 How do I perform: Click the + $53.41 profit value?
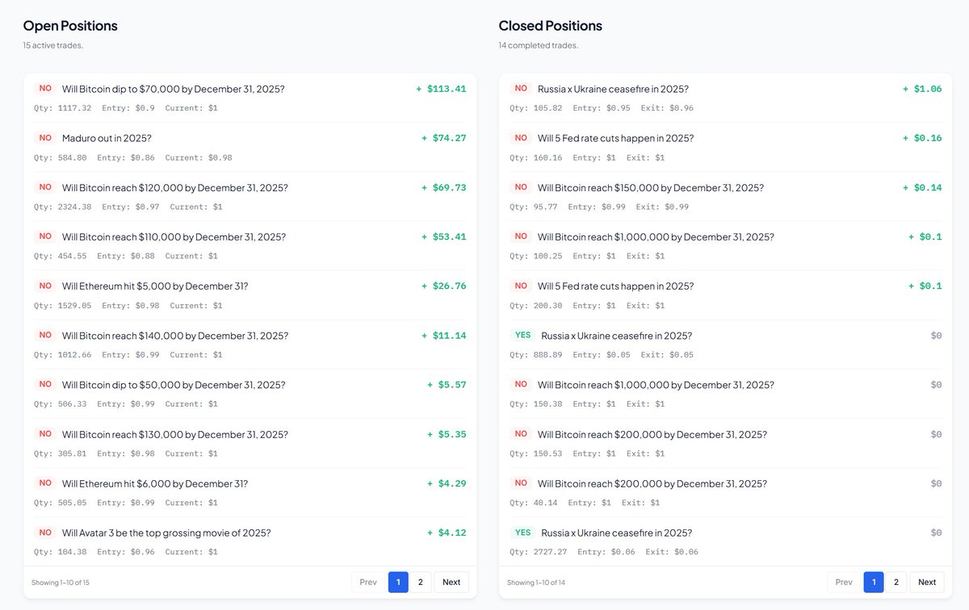click(x=444, y=236)
